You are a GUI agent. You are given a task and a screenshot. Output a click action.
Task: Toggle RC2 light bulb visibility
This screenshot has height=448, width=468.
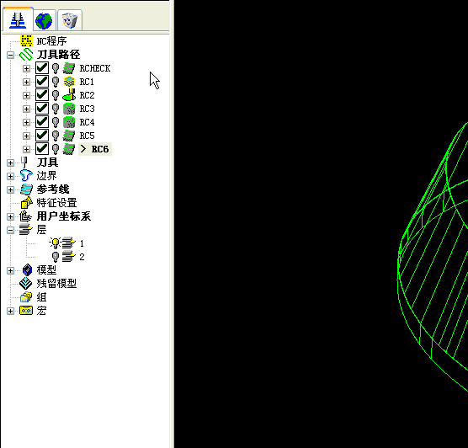[56, 95]
